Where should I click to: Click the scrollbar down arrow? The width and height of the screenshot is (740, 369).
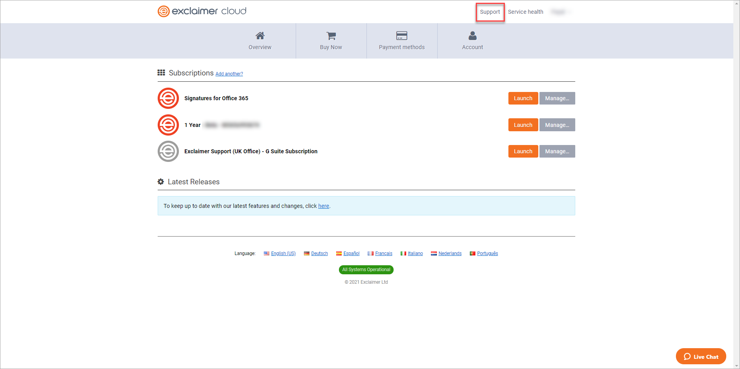click(x=736, y=365)
